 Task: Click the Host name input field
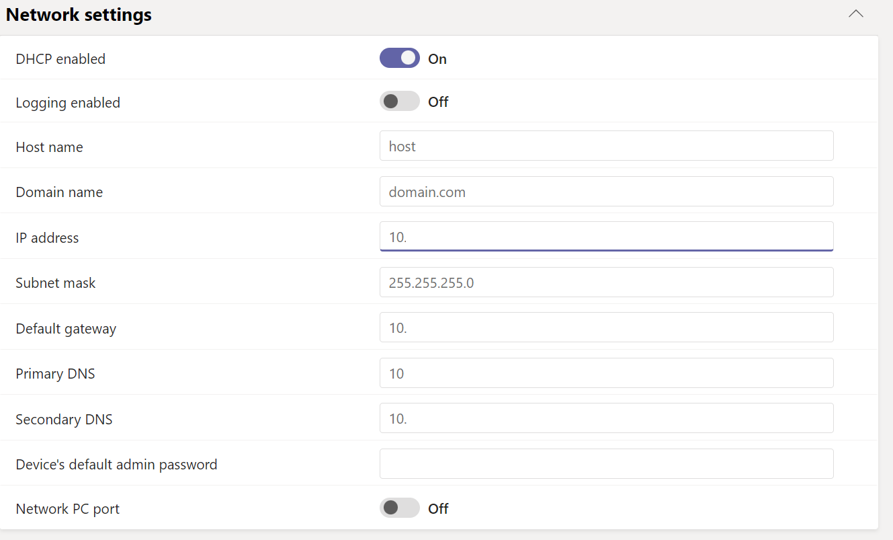[606, 146]
